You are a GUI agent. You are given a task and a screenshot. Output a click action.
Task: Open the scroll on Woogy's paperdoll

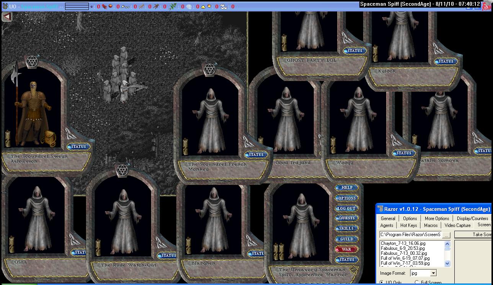333,145
